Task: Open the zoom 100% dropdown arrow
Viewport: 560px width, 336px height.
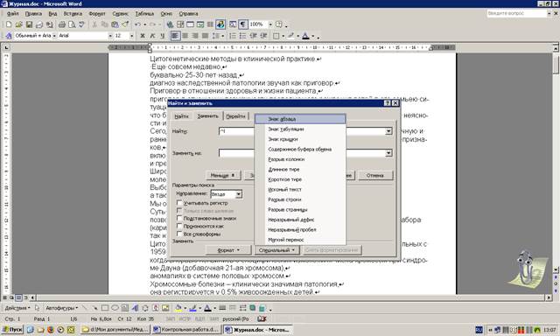Action: [270, 24]
